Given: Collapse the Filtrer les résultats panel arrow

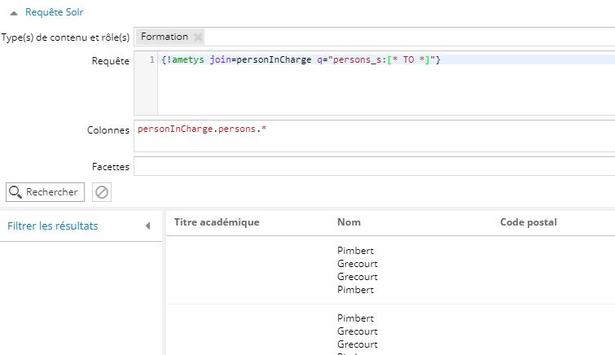Looking at the screenshot, I should pos(147,226).
